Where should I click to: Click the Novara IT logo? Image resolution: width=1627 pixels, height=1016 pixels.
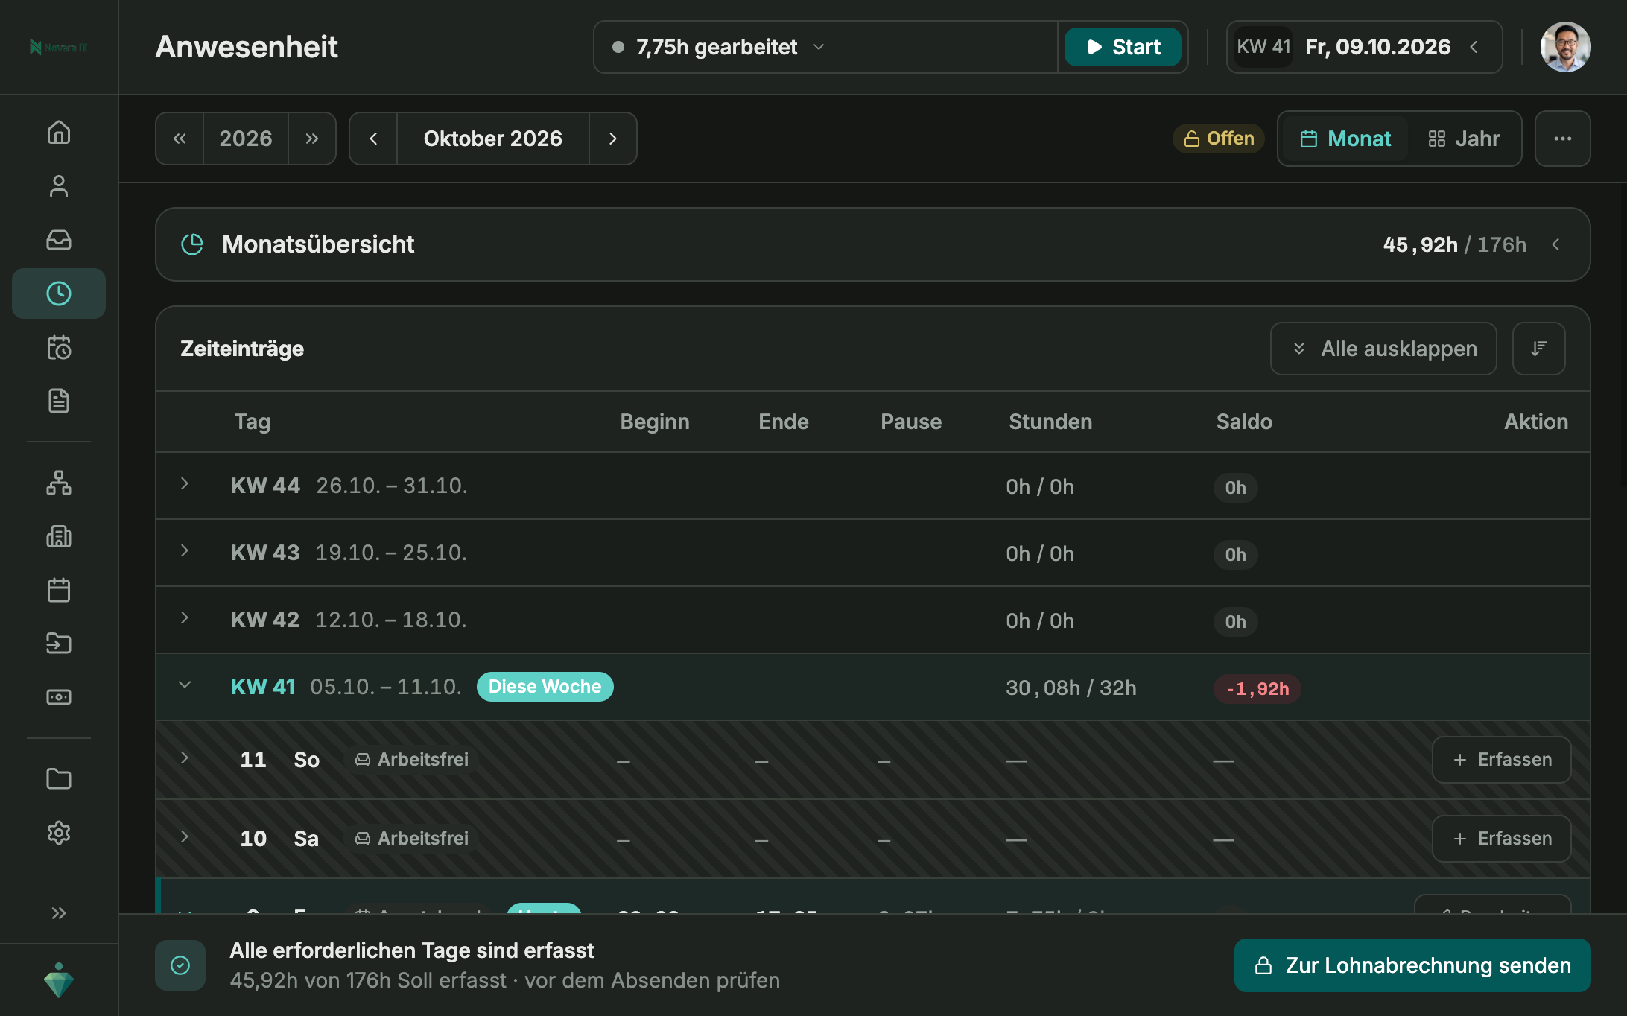(59, 47)
